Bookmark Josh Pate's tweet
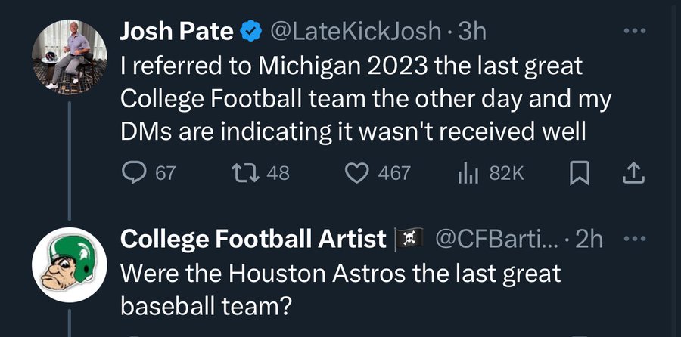This screenshot has height=337, width=681. point(579,173)
